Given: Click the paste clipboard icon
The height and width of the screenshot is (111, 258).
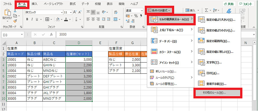Looking at the screenshot, I should [7, 12].
